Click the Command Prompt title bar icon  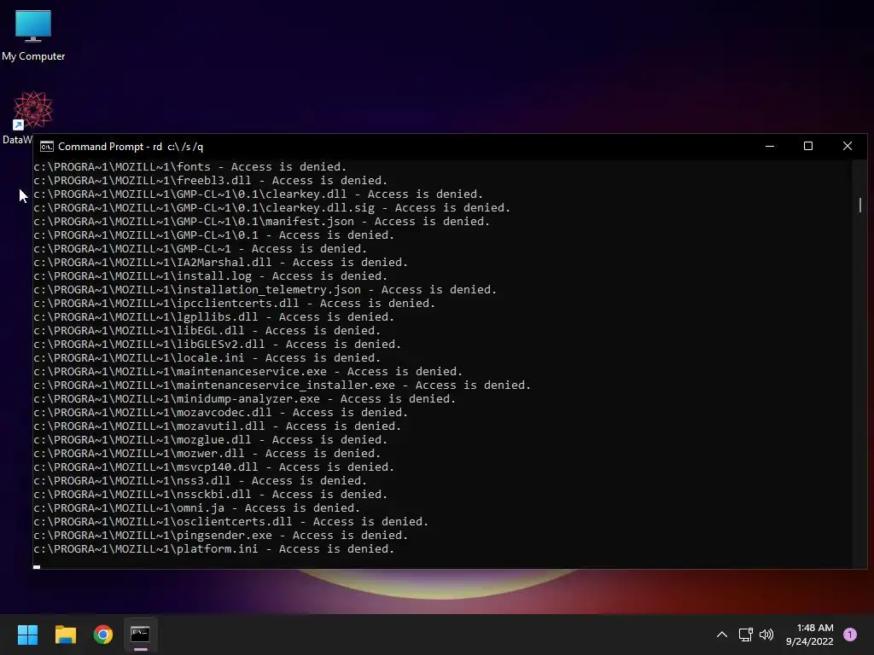point(47,147)
